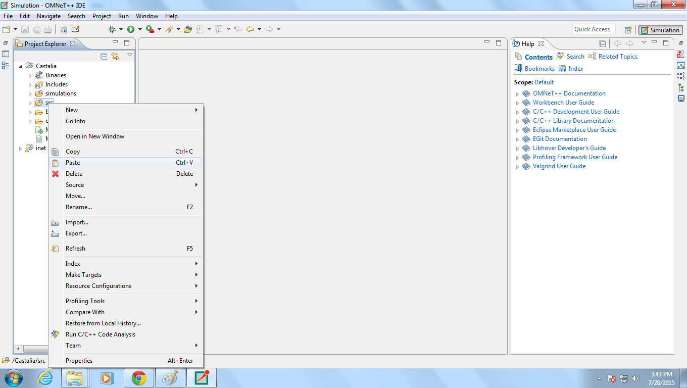Screen dimensions: 687x388
Task: Open the C/C++ Development User Guide link
Action: click(576, 112)
